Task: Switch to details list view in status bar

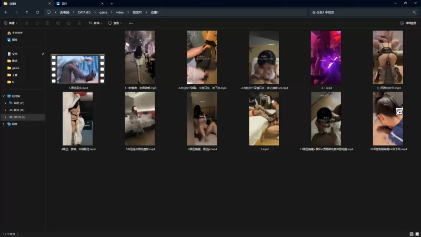Action: 411,234
